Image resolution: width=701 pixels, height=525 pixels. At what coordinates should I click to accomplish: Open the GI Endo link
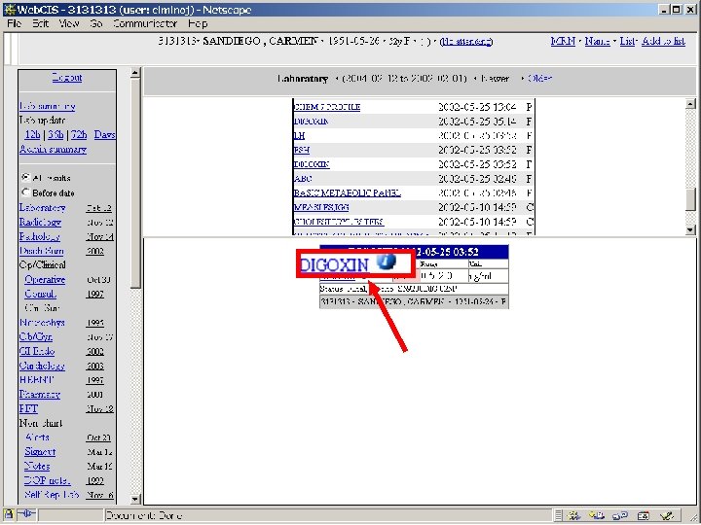37,351
